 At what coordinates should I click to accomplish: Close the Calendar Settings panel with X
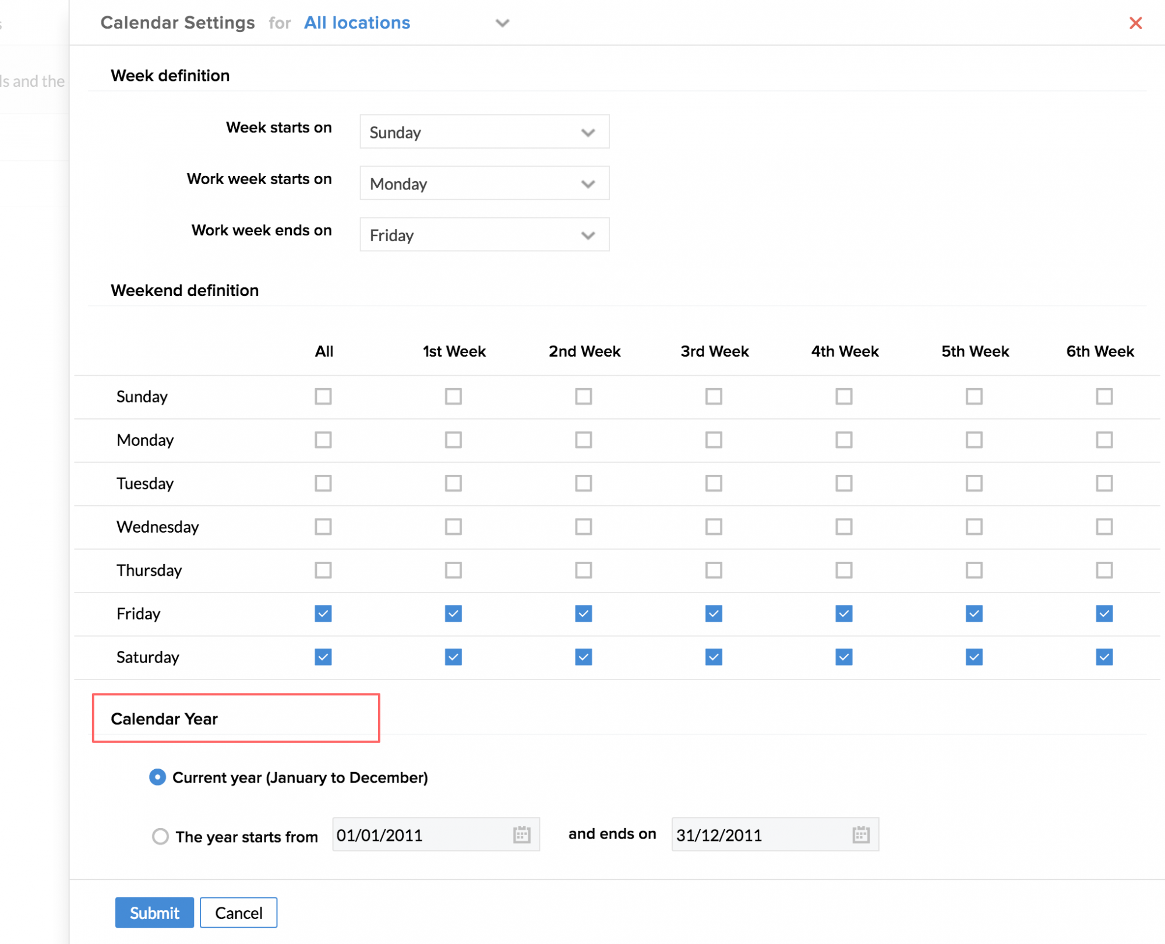coord(1135,23)
